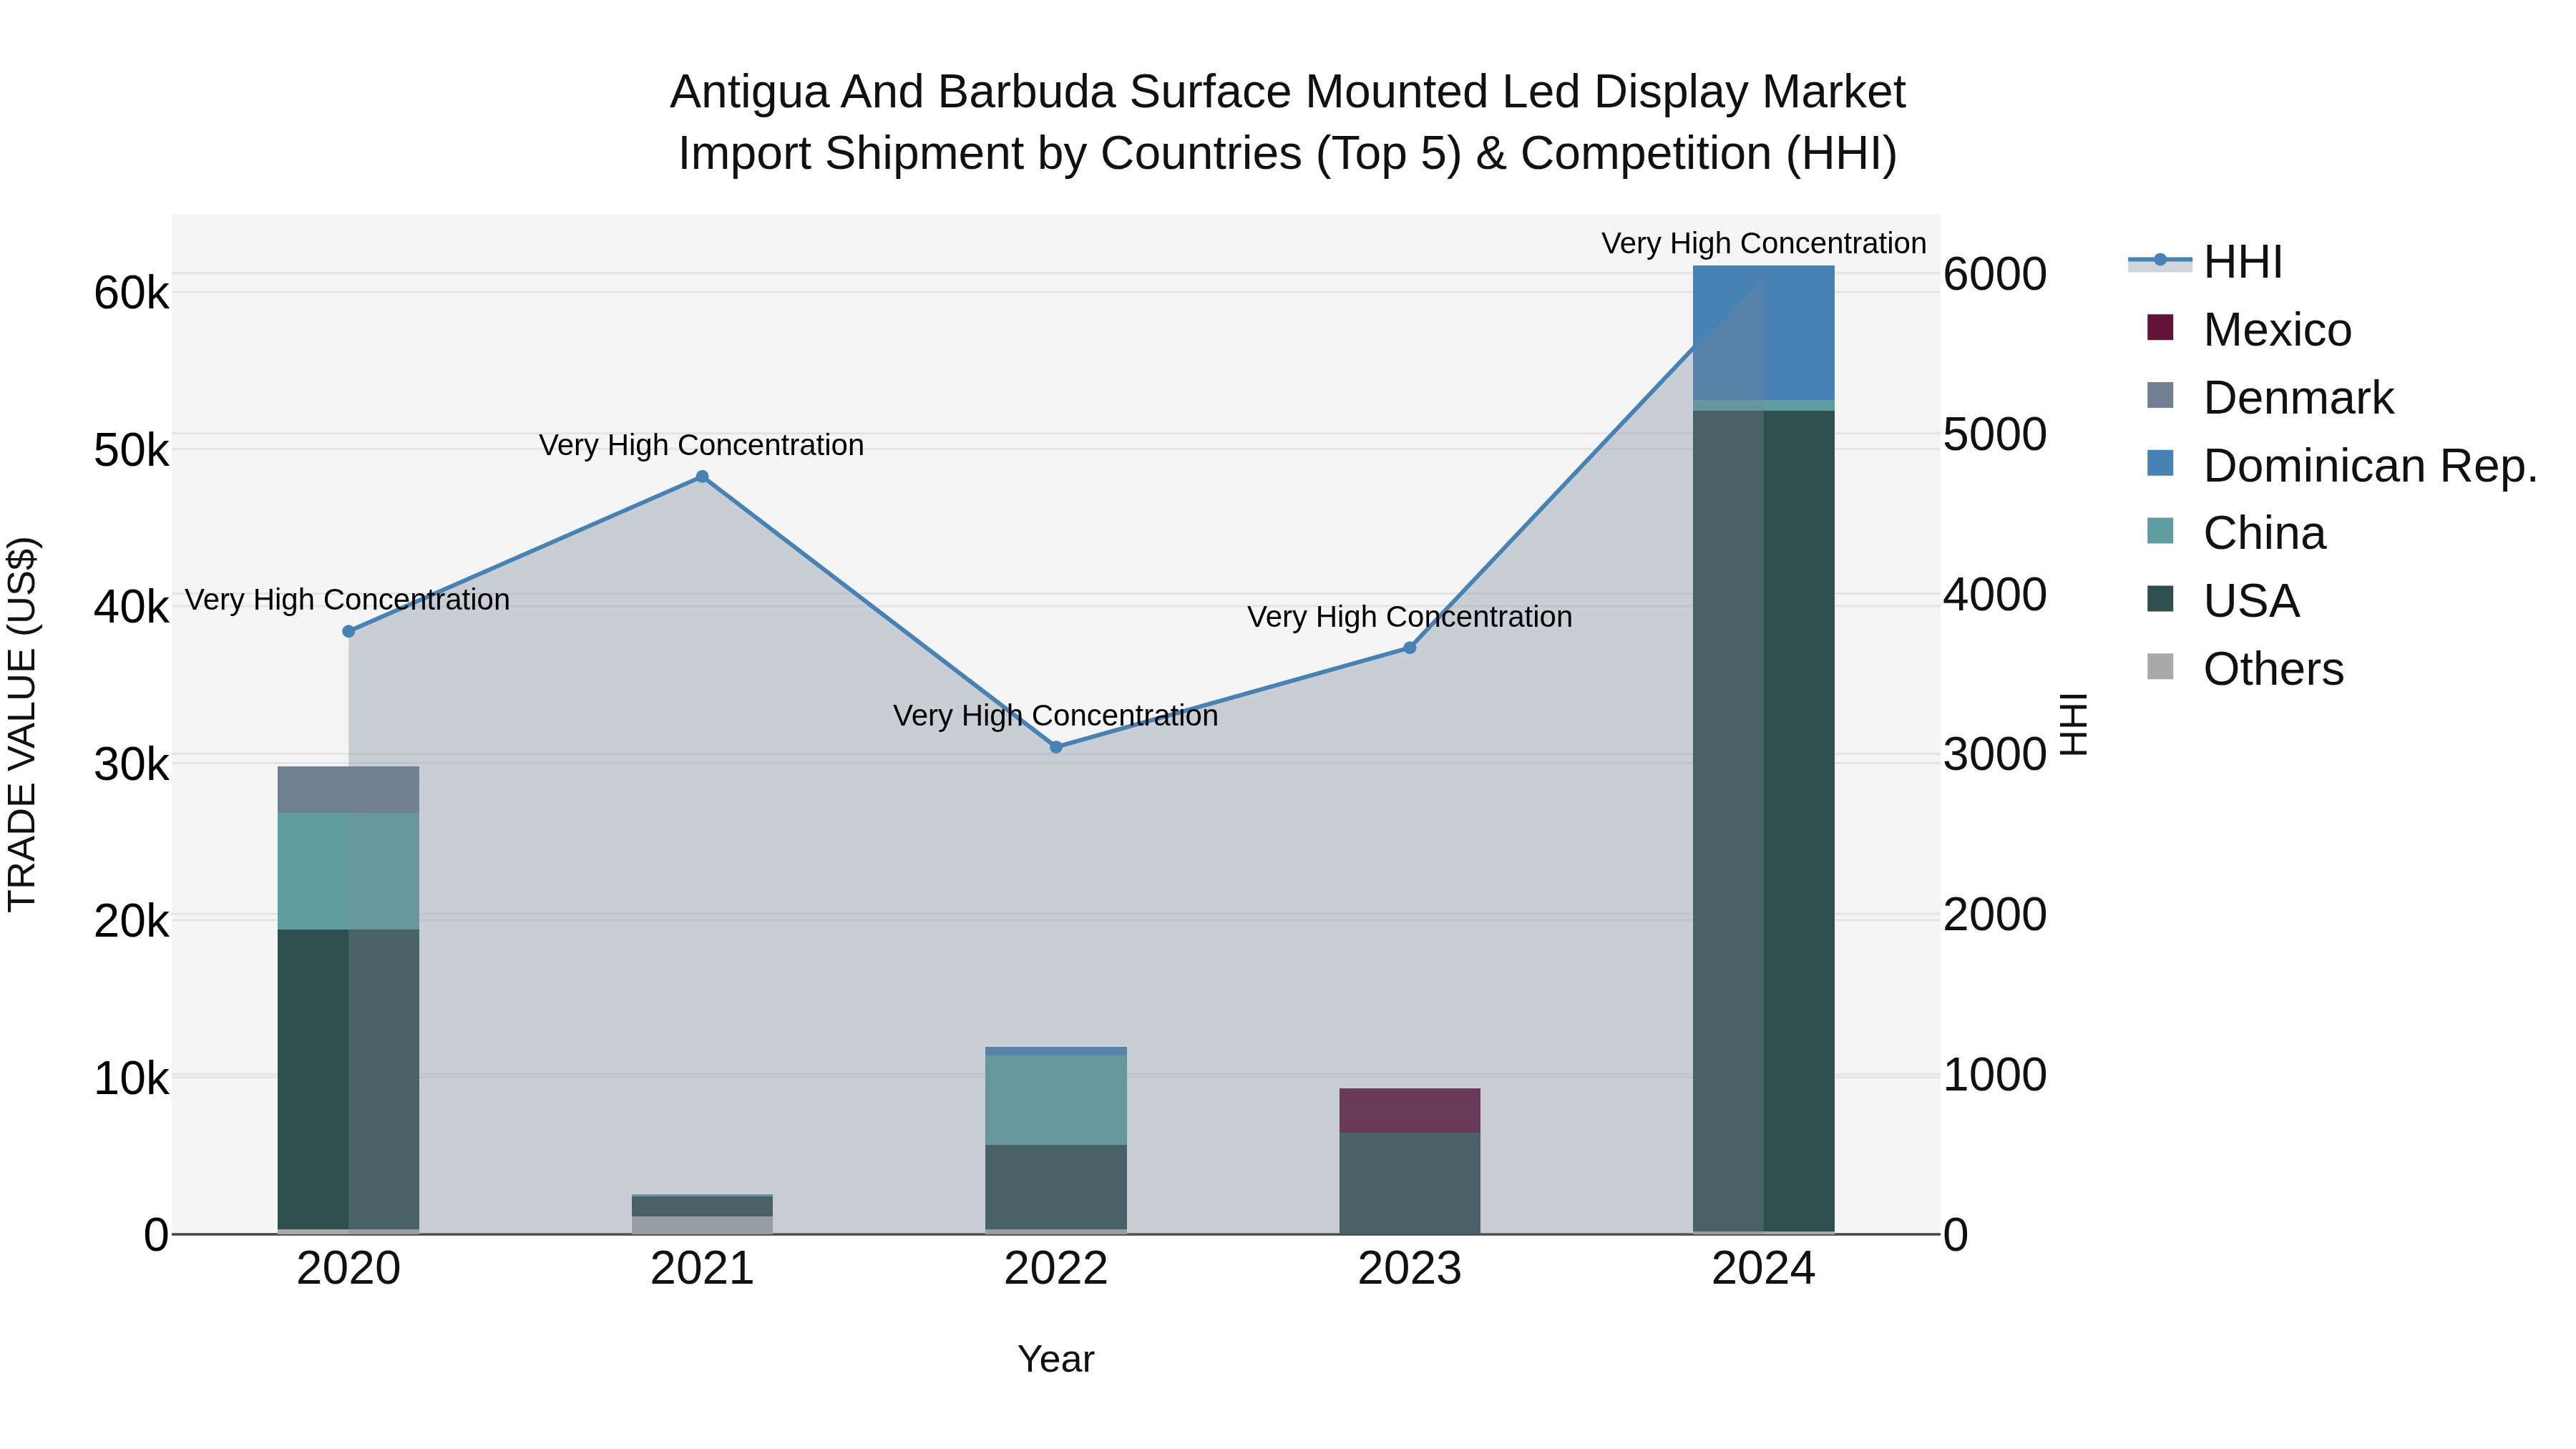Click the China bar segment in 2020

point(349,871)
